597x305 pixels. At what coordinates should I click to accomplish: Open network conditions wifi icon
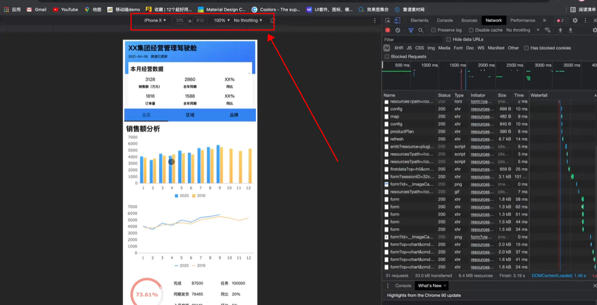(x=548, y=30)
